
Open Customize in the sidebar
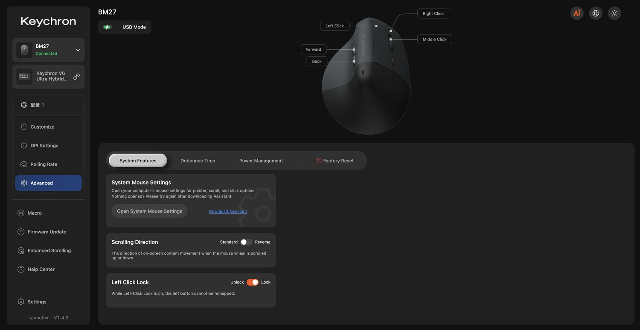point(49,127)
